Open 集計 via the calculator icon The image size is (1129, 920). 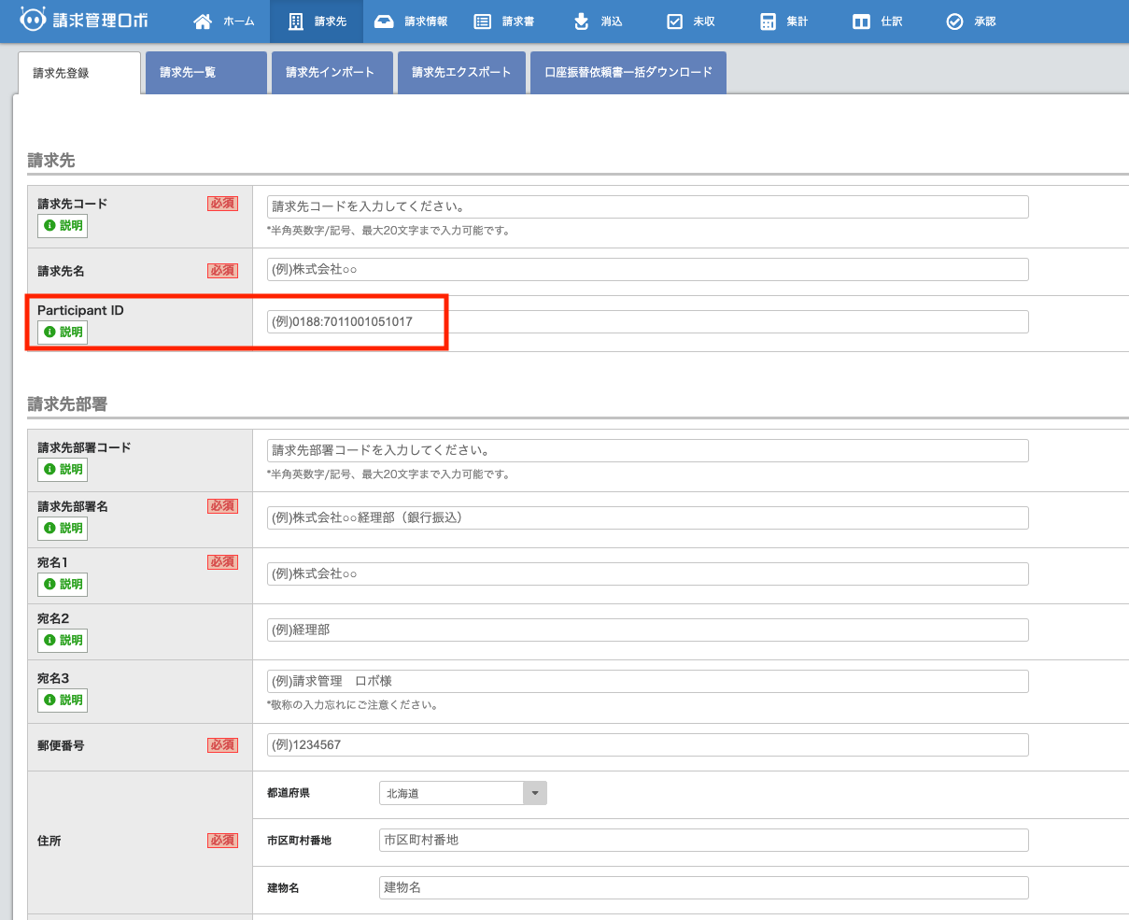768,21
